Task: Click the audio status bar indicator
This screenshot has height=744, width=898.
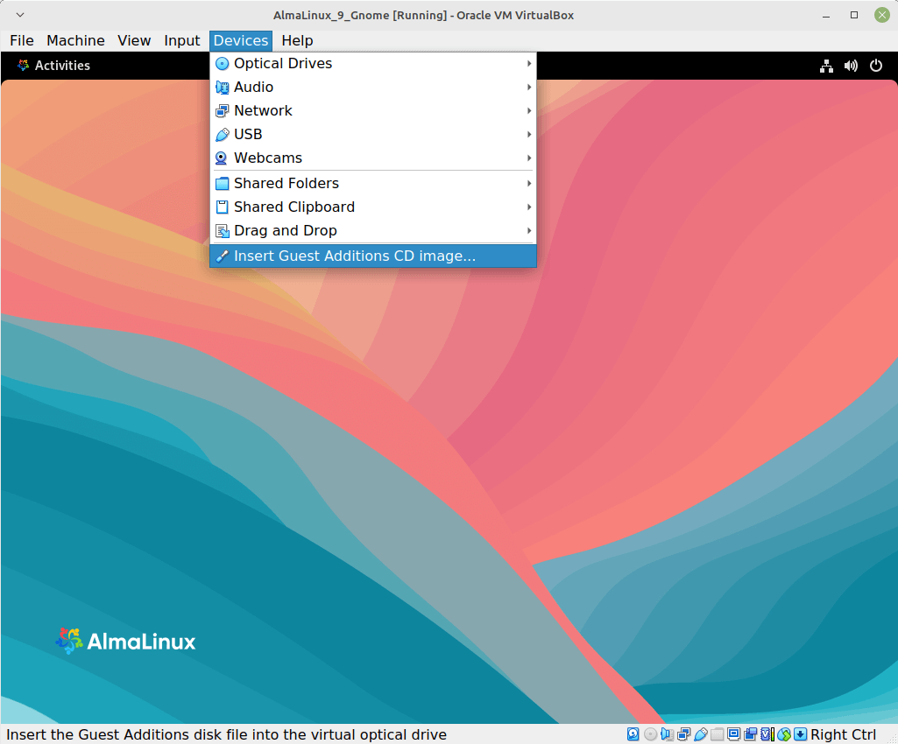Action: point(668,734)
